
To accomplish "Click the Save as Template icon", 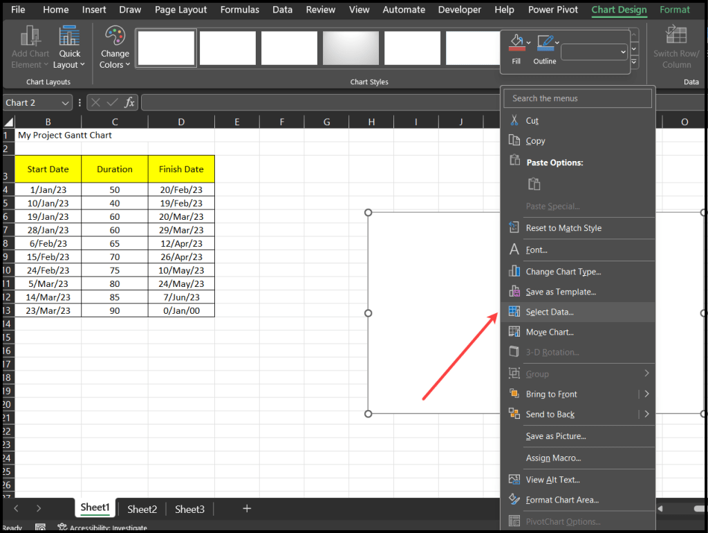I will [x=514, y=291].
